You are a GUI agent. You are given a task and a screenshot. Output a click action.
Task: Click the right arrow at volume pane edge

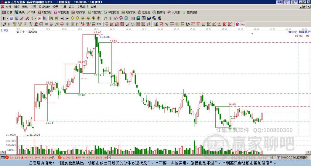point(308,152)
